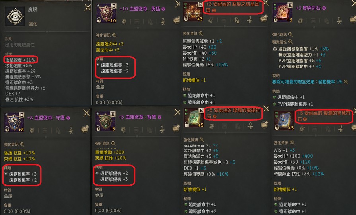Click the earring category icon under 裂痕之結晶耳環
This screenshot has width=356, height=215.
[x=211, y=20]
